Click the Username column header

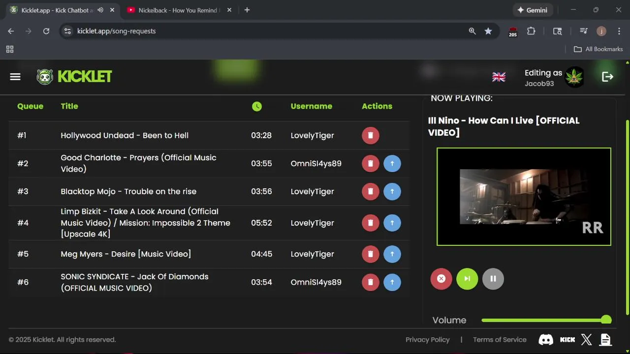(312, 106)
